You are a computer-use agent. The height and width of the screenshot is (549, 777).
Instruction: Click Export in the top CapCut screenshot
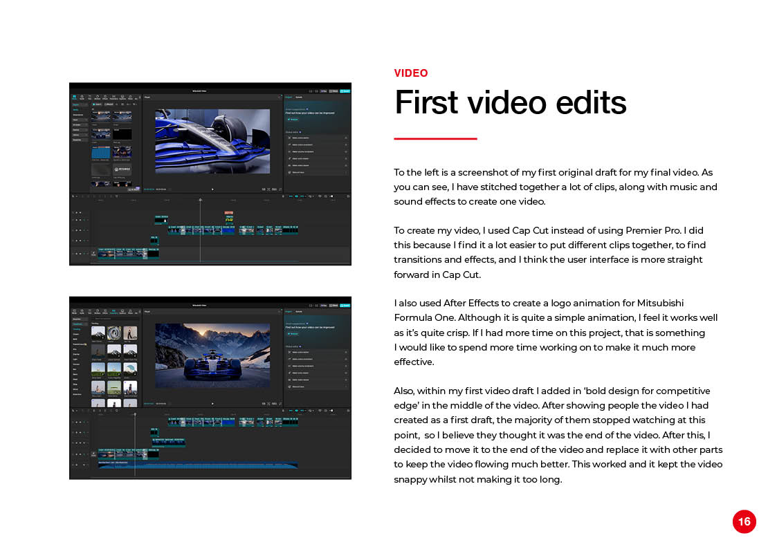[x=345, y=91]
